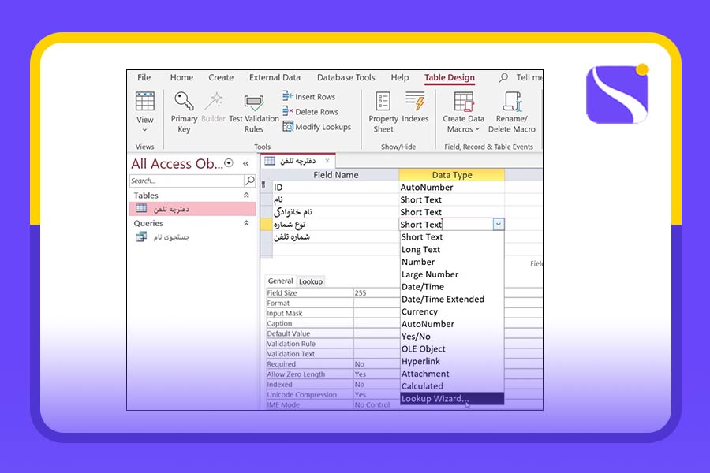The height and width of the screenshot is (473, 710).
Task: Click the ID field name cell
Action: coord(335,188)
